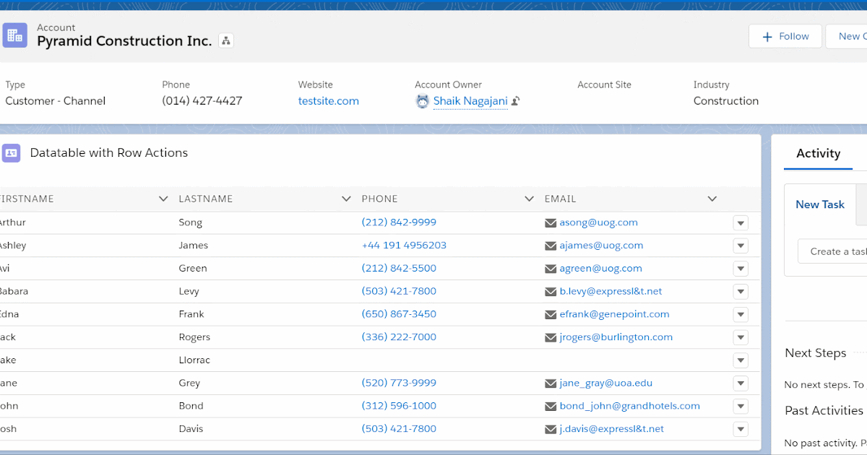Click the Create a task input field
Image resolution: width=867 pixels, height=455 pixels.
[838, 251]
